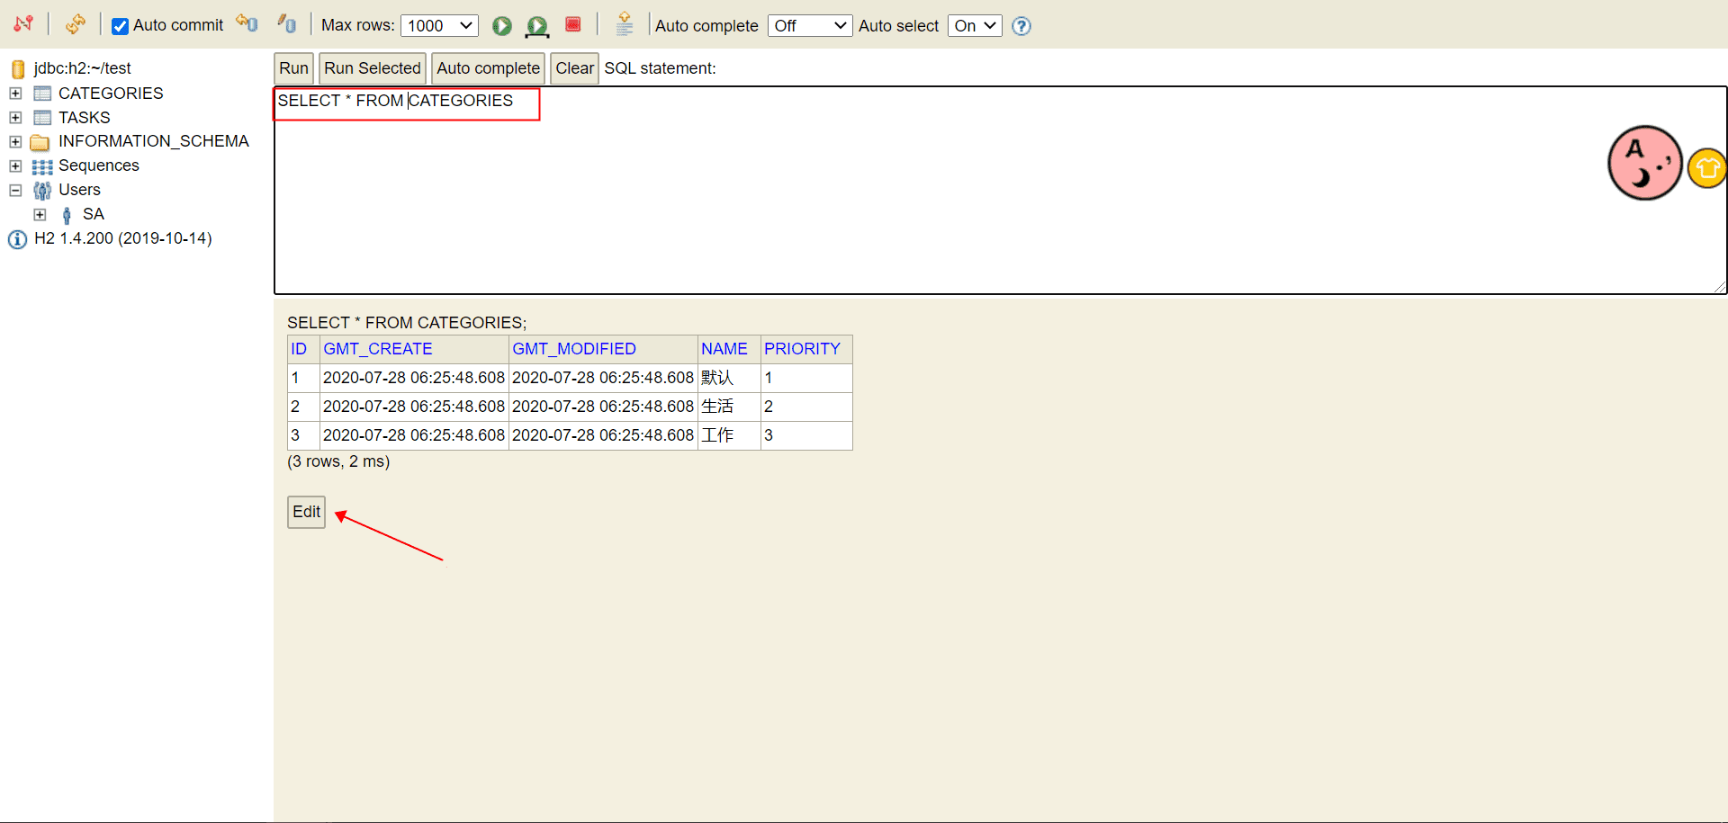Click the TASKS table icon
This screenshot has width=1728, height=823.
coord(42,118)
